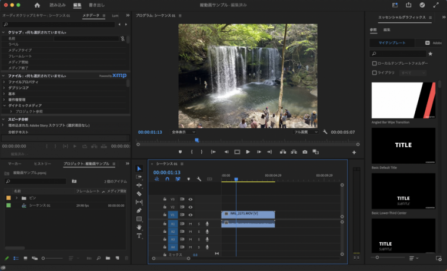Click the Export Frame camera icon
This screenshot has width=447, height=271.
click(x=305, y=152)
